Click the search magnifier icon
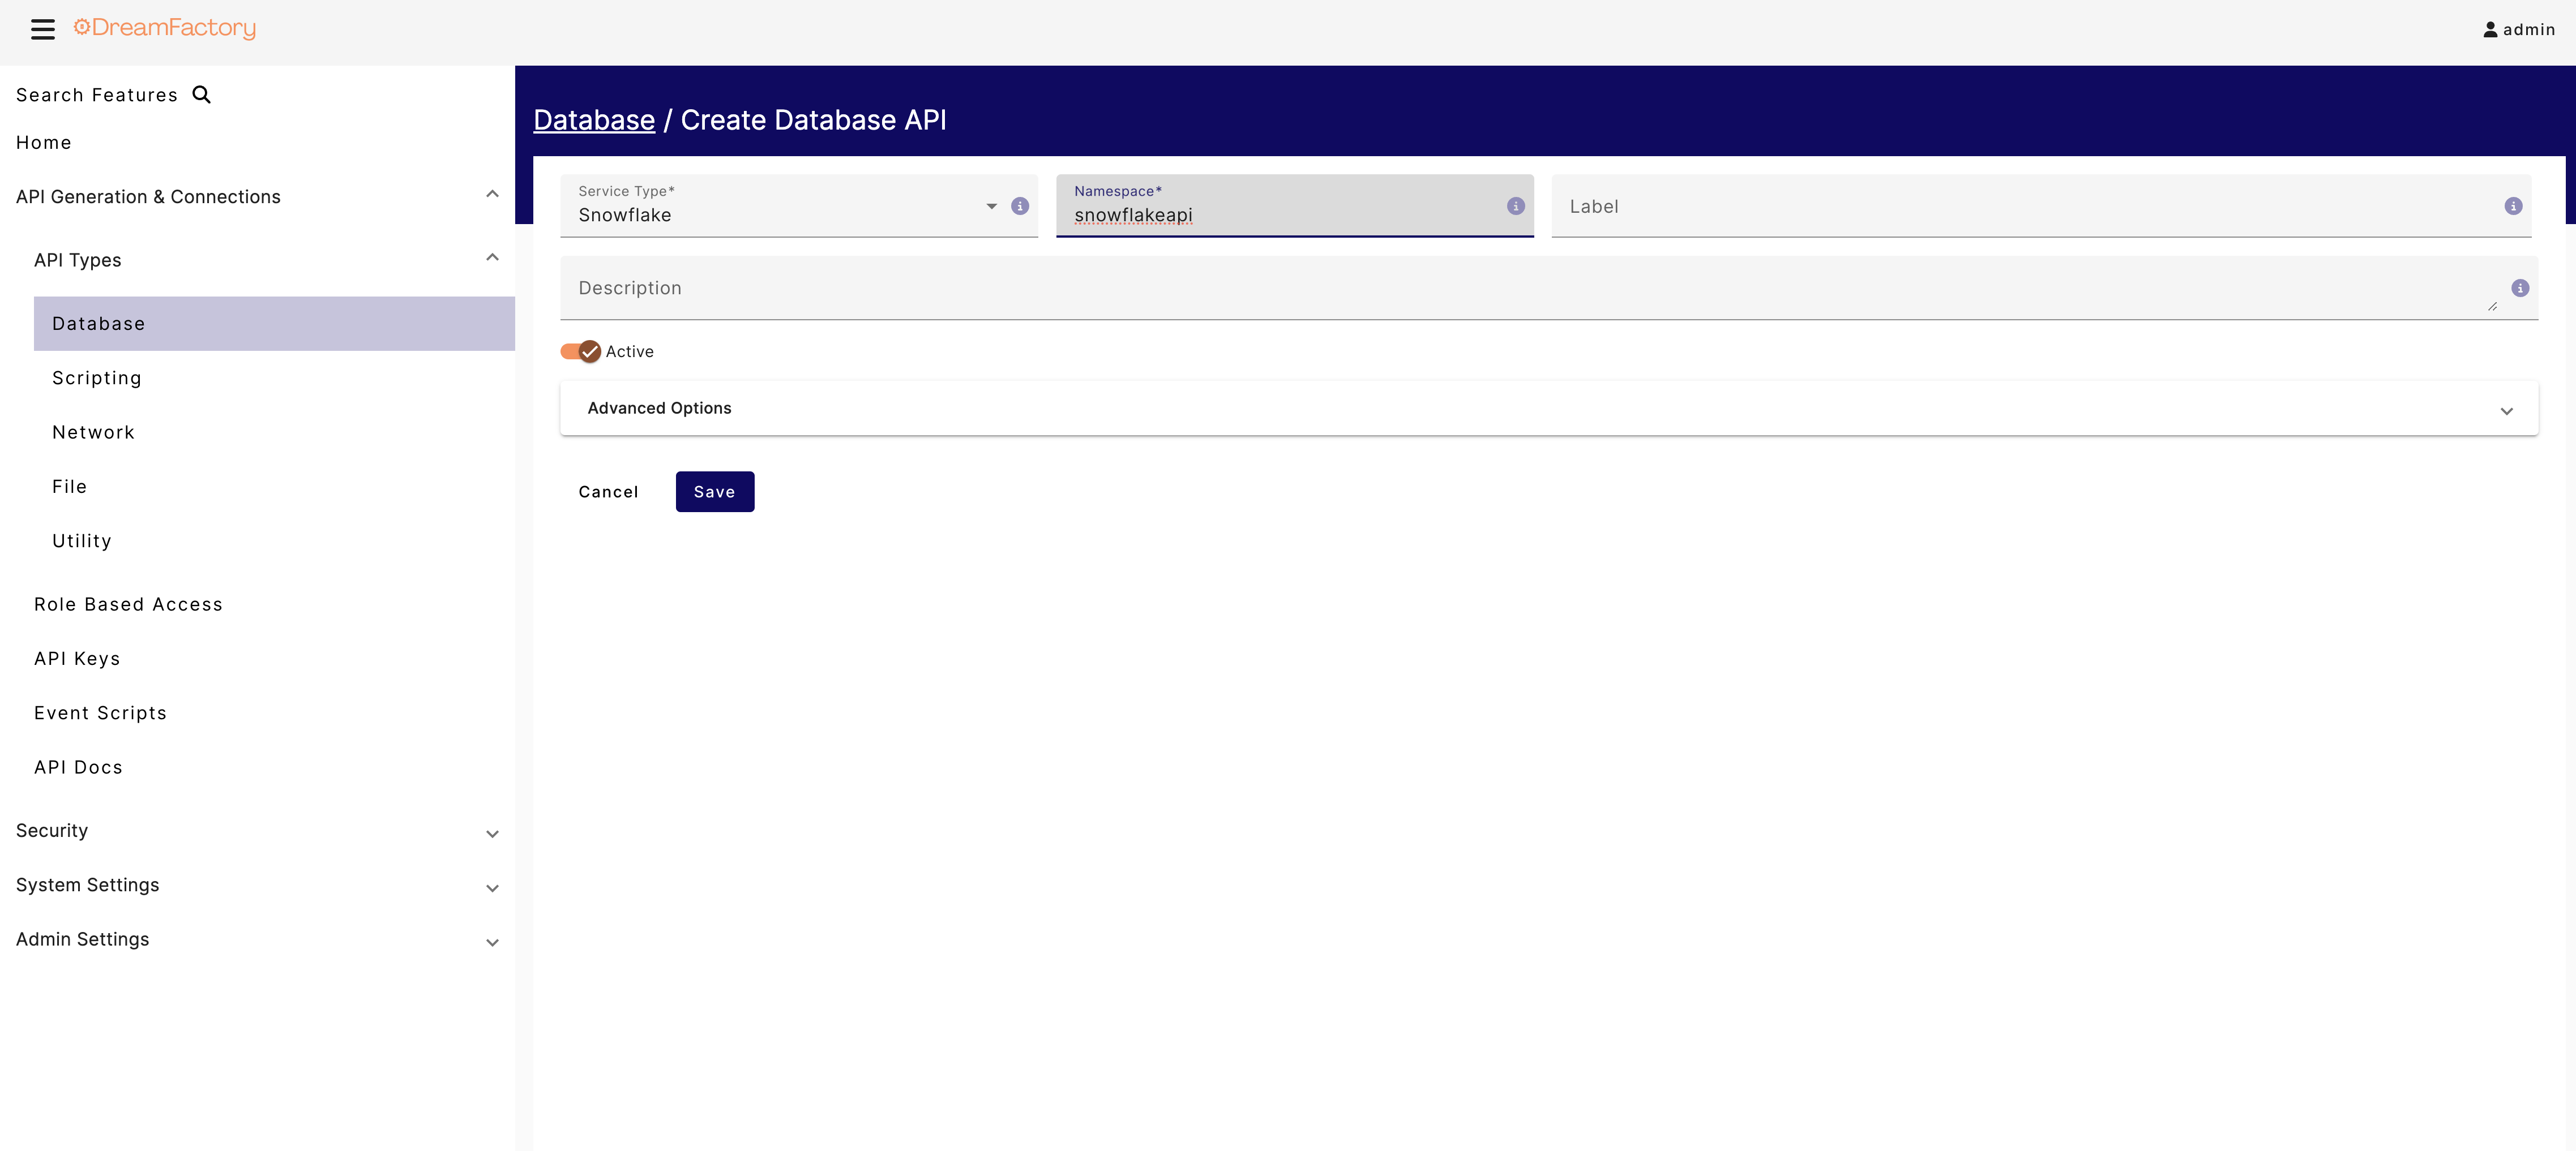Viewport: 2576px width, 1151px height. [201, 94]
